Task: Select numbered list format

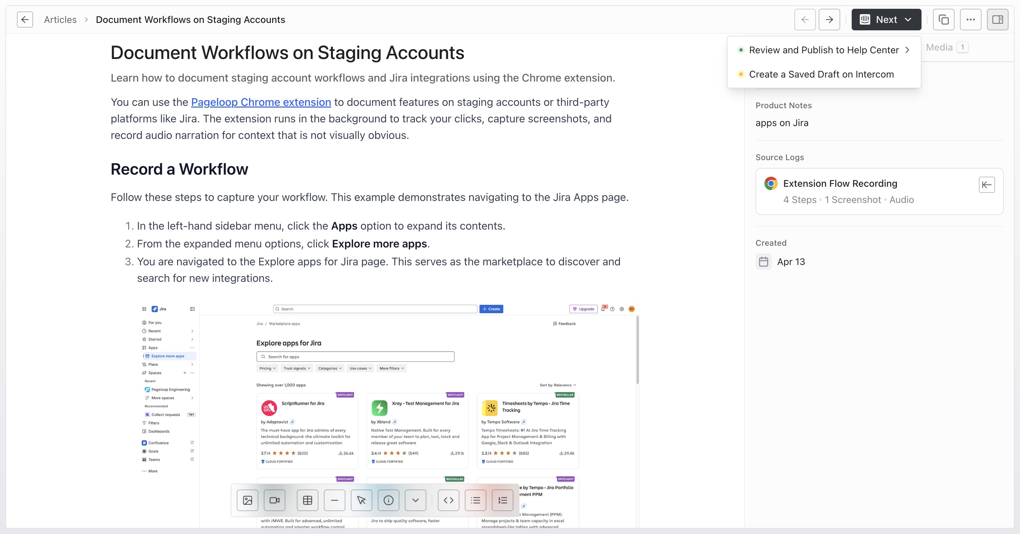Action: point(503,500)
